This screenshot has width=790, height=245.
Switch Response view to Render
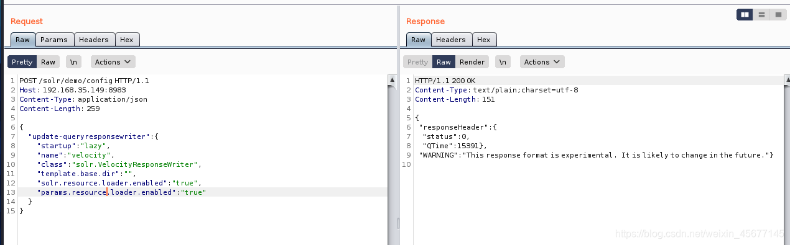(x=472, y=62)
